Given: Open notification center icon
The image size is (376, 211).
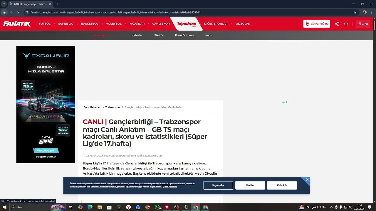Looking at the screenshot, I should (x=370, y=207).
